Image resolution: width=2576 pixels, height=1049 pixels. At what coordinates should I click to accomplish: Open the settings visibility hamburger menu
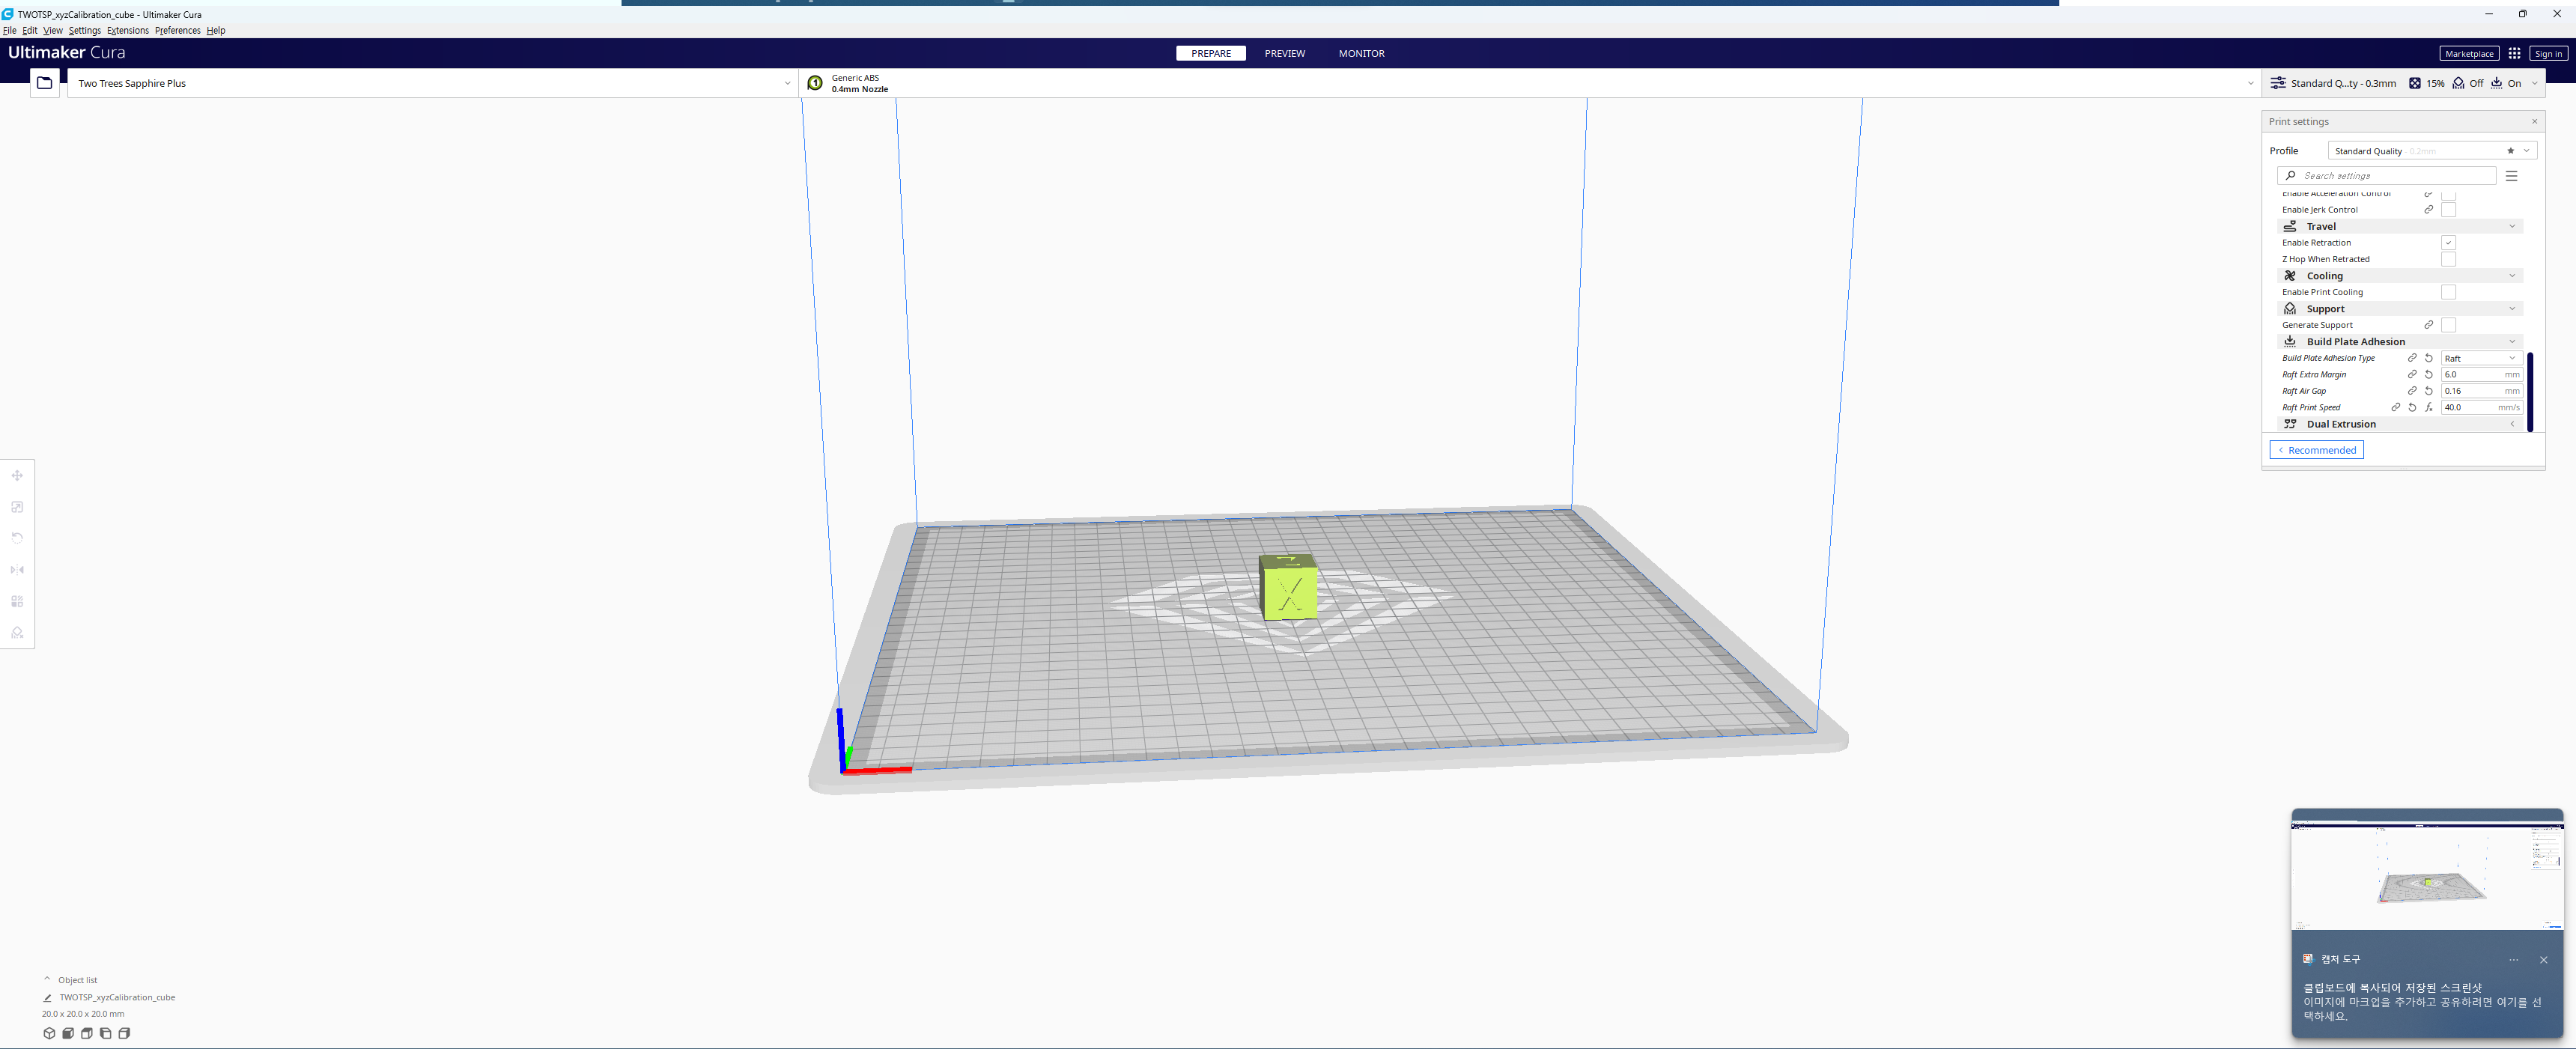click(2511, 176)
